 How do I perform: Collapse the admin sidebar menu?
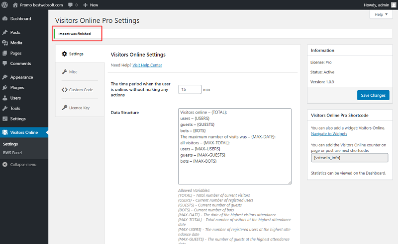[x=20, y=165]
